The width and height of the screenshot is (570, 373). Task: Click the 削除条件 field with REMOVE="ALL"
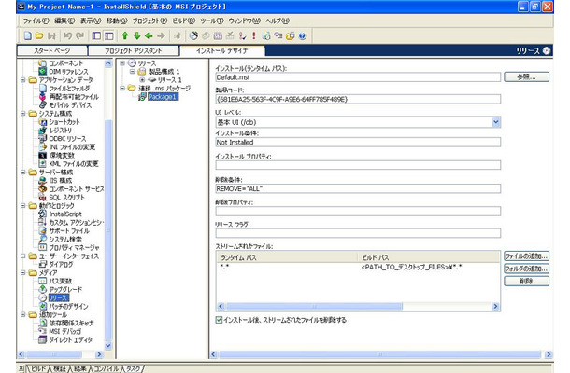click(x=358, y=188)
